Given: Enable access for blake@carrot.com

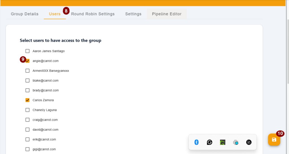Looking at the screenshot, I should point(27,80).
